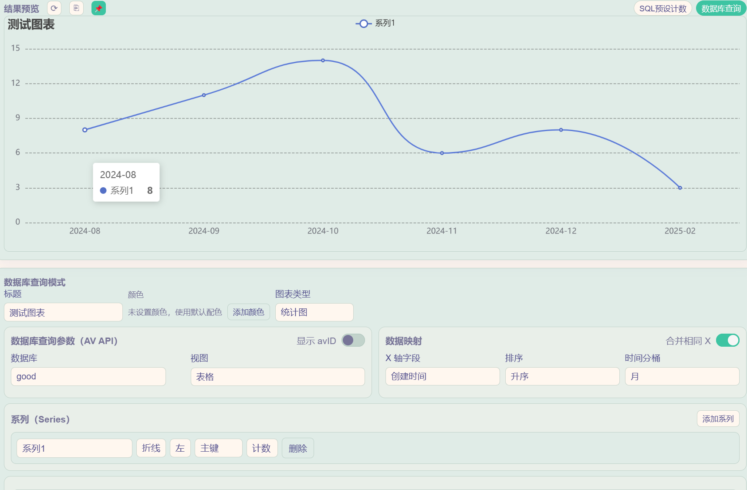Open the X 轴字段 dropdown showing 创建时间
Viewport: 747px width, 490px height.
point(442,376)
